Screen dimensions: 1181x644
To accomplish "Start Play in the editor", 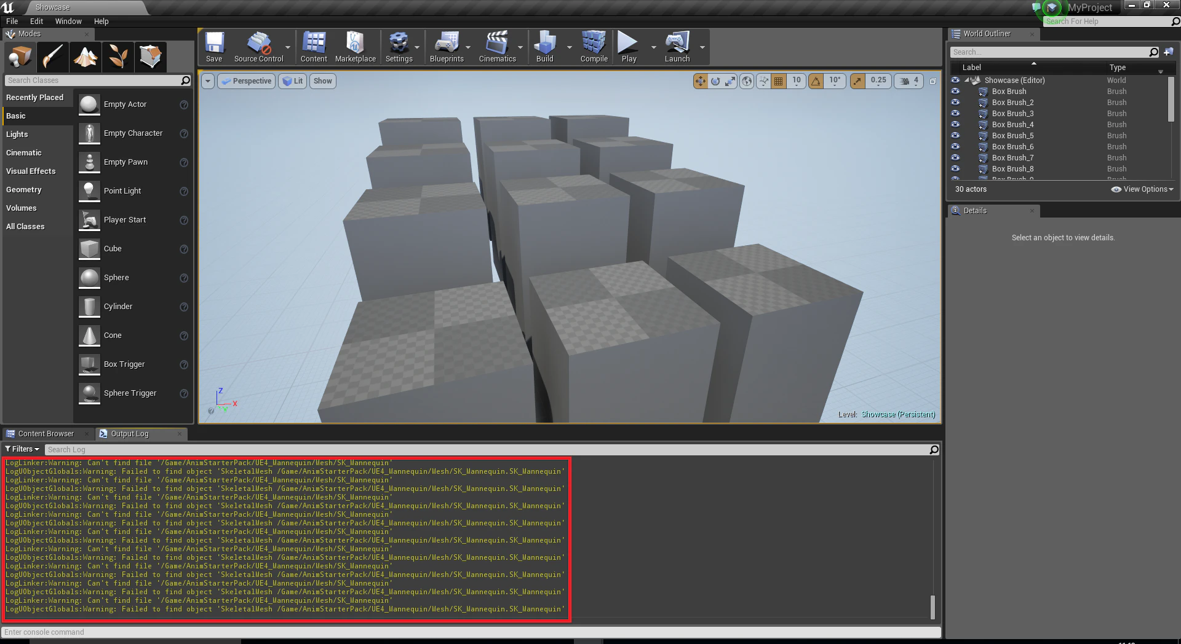I will pyautogui.click(x=629, y=47).
